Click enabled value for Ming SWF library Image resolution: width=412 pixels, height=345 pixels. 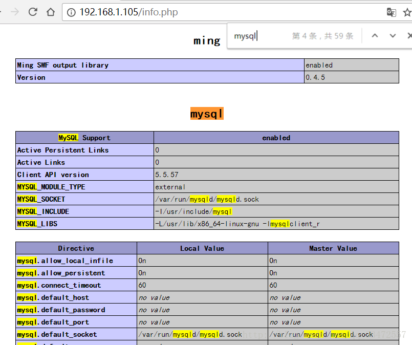point(319,65)
